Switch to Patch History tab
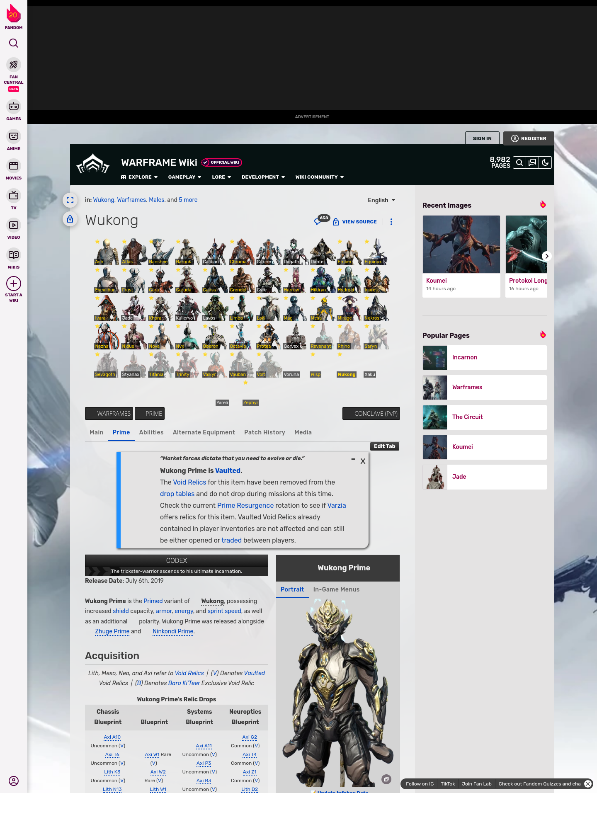 [265, 432]
